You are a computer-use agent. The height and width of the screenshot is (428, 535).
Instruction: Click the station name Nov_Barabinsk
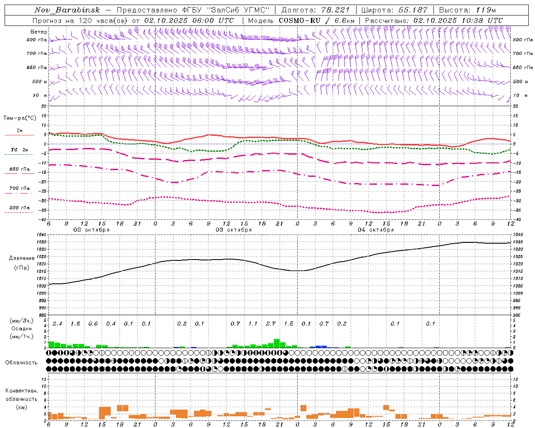point(67,10)
